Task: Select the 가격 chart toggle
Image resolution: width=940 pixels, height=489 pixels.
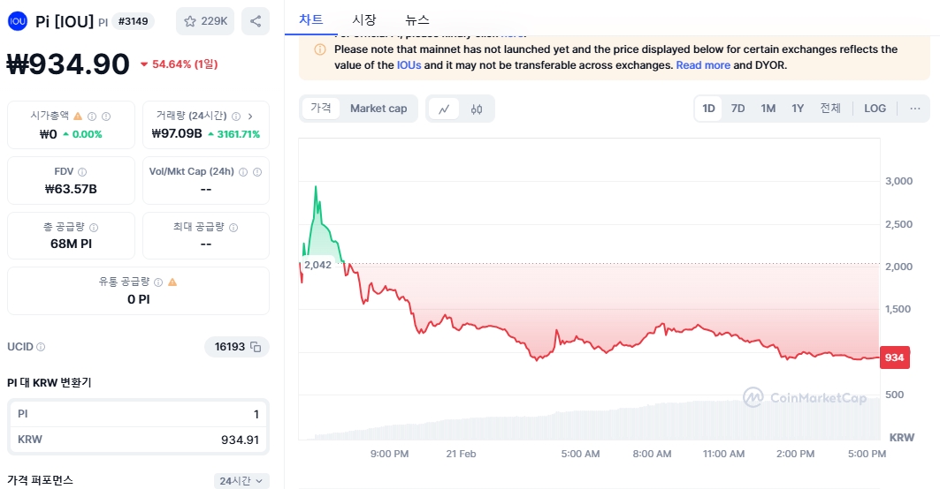Action: [321, 108]
